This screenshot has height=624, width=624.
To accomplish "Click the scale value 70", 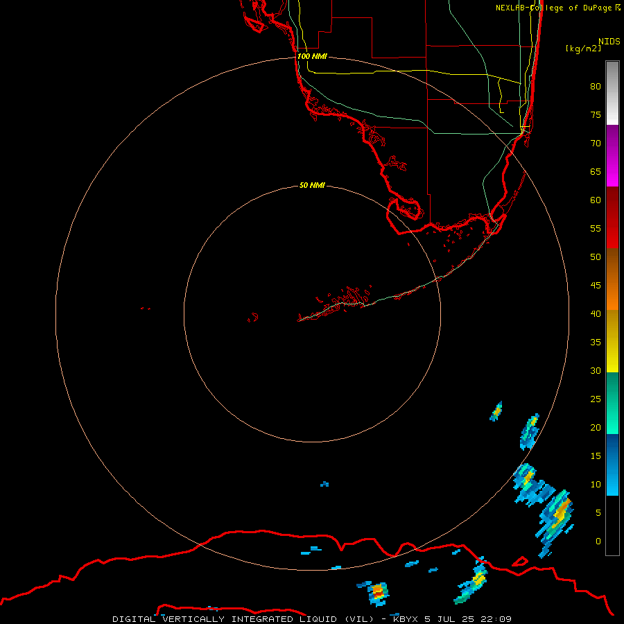I will (x=596, y=144).
